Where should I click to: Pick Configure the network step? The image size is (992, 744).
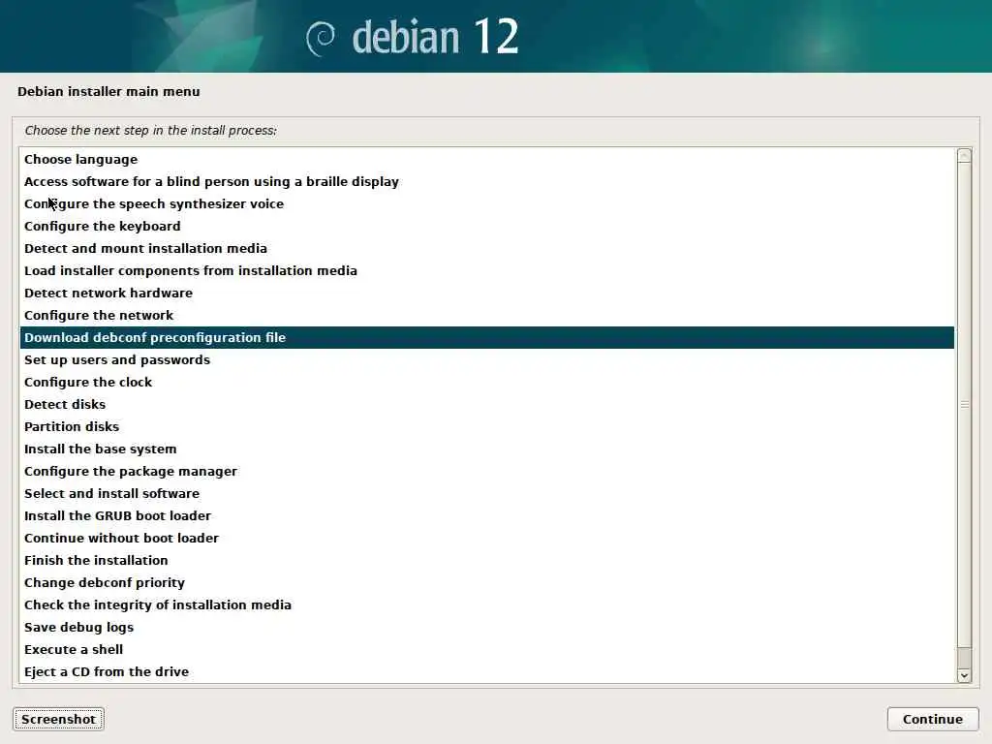pyautogui.click(x=486, y=315)
